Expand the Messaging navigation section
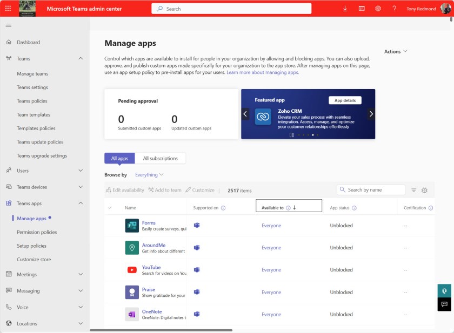Viewport: 454px width, 333px height. [x=81, y=291]
